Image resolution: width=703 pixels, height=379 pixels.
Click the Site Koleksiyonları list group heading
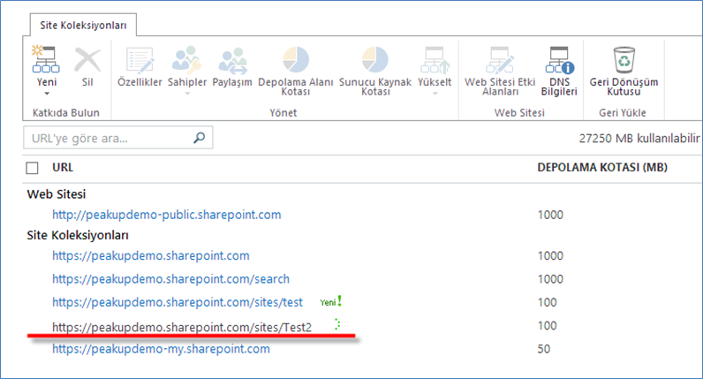pos(78,236)
